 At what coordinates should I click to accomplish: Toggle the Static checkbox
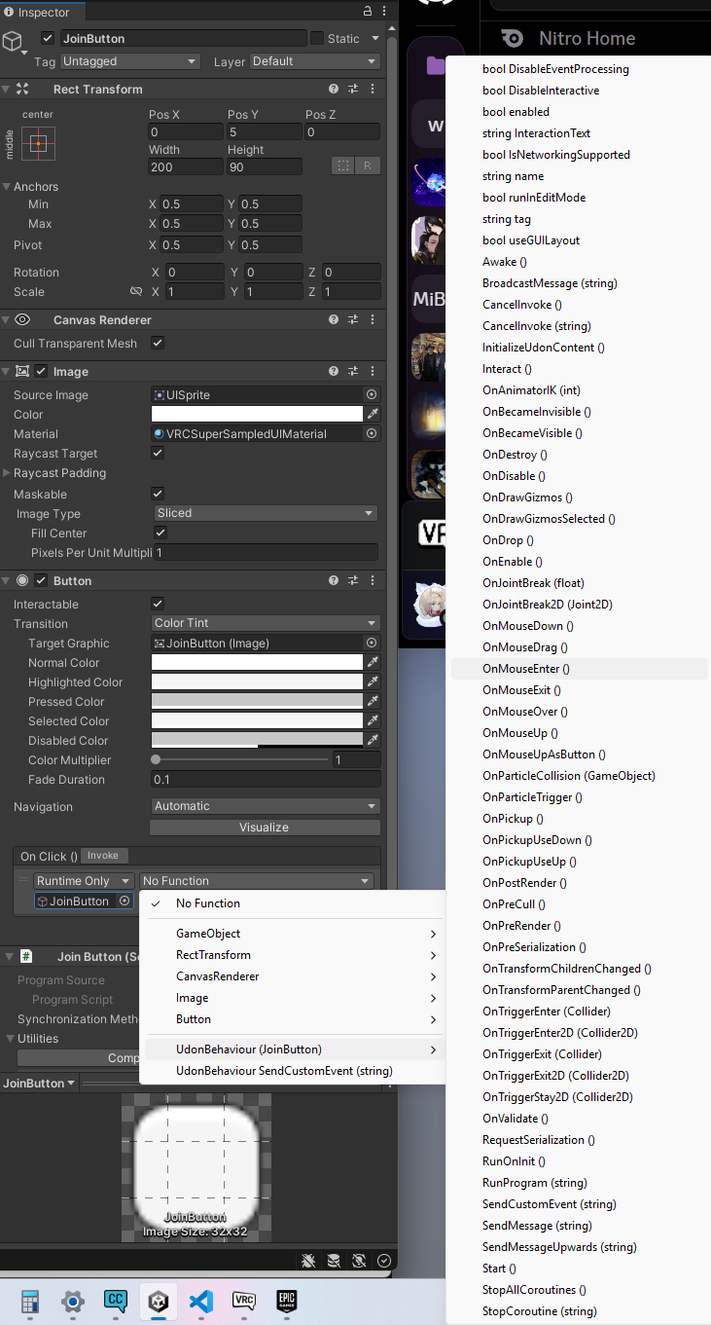317,38
